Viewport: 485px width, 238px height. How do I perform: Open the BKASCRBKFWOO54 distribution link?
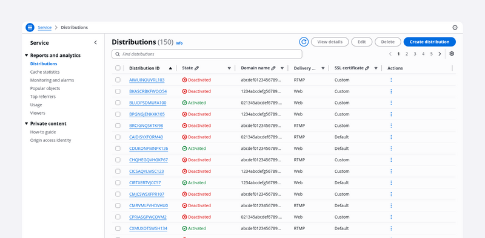pos(148,91)
